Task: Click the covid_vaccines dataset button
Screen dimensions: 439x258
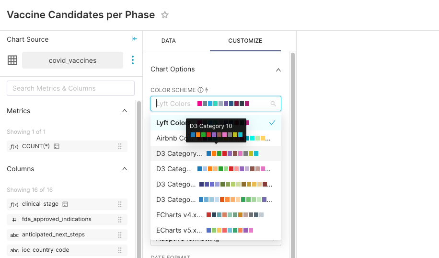Action: click(x=72, y=60)
